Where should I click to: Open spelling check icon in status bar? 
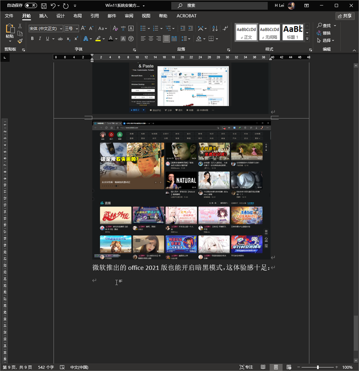[x=62, y=367]
